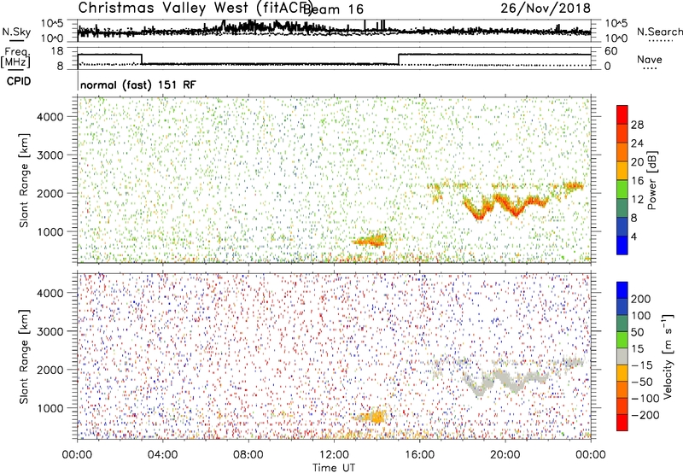Pick the red top segment of power color bar
The image size is (683, 473).
(x=622, y=114)
